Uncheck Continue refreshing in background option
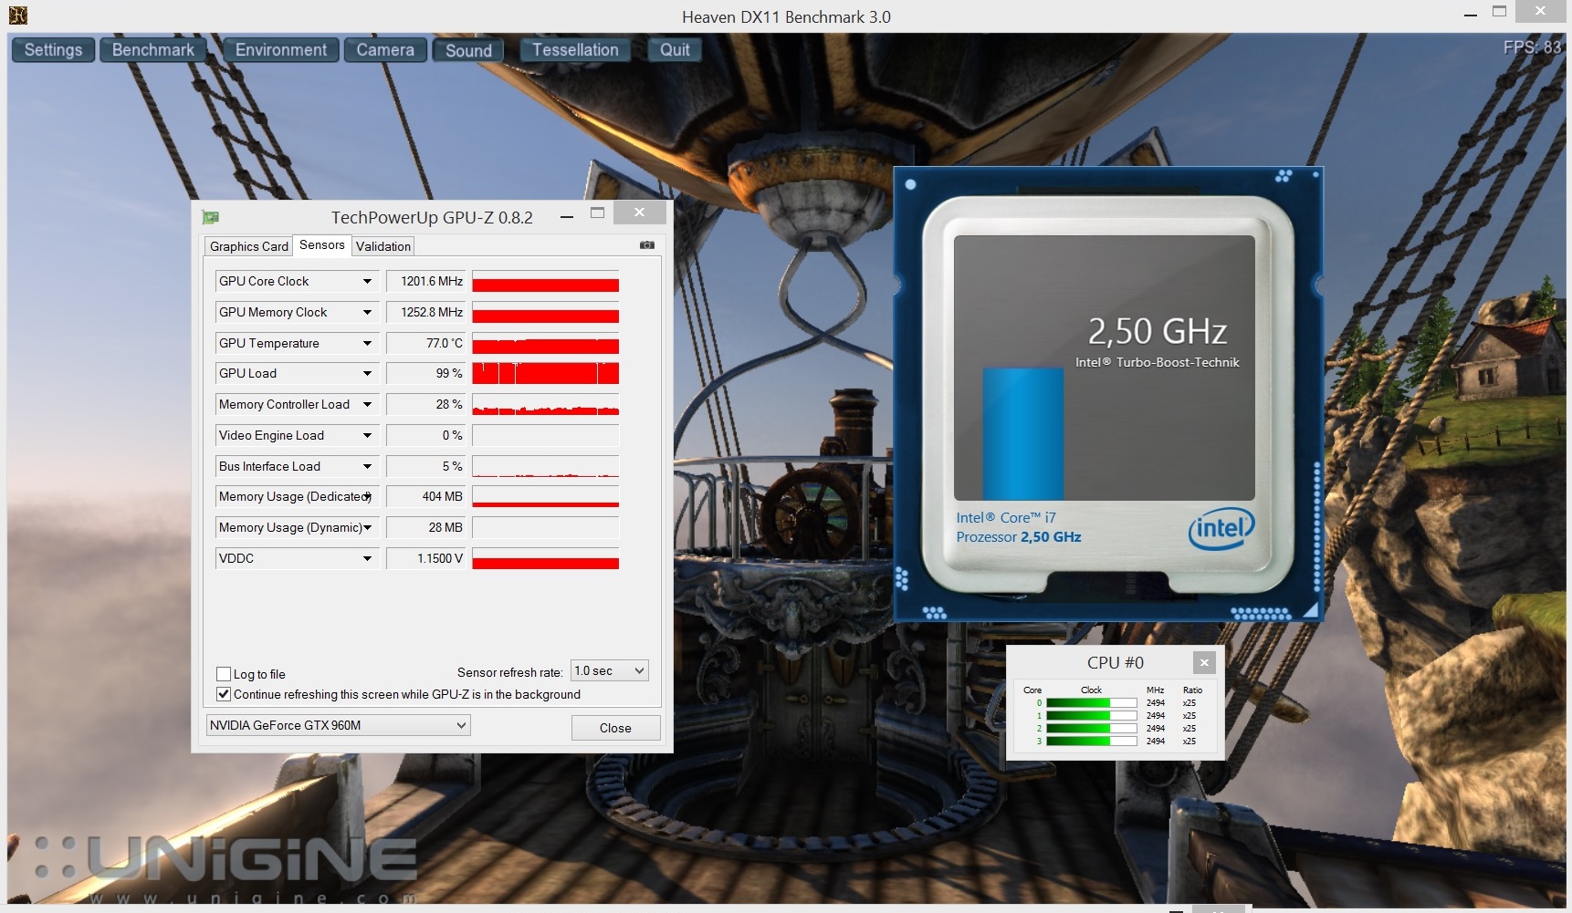Screen dimensions: 1572x913 224,694
